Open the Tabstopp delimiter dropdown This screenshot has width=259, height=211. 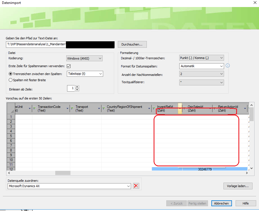[x=85, y=74]
